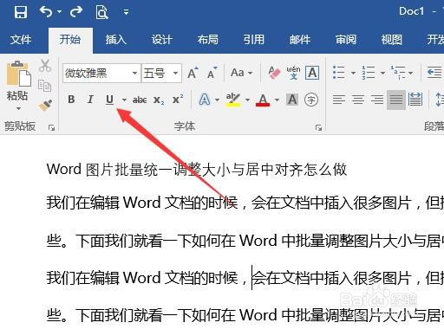The height and width of the screenshot is (329, 444).
Task: Open the enclosed character 字 tool
Action: pos(311,100)
